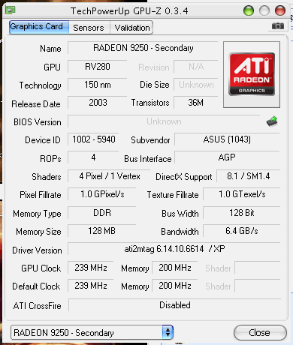Screen dimensions: 293x345
Task: Click the GPU-Z app icon in title bar
Action: click(x=11, y=10)
